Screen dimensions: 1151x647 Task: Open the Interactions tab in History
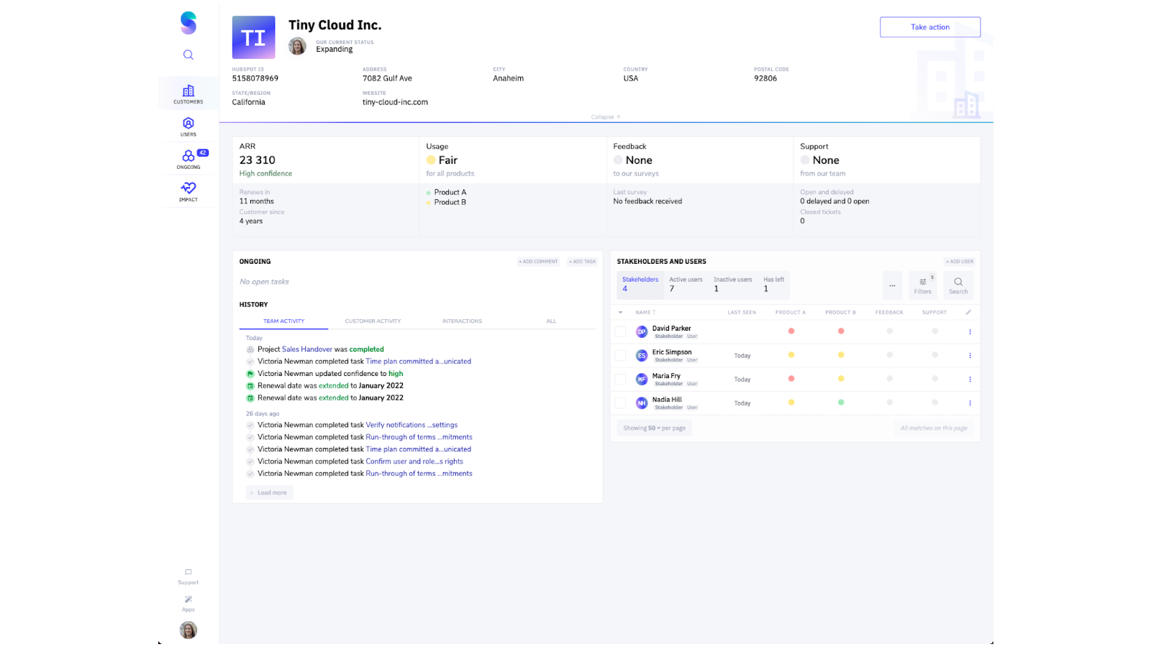coord(462,321)
